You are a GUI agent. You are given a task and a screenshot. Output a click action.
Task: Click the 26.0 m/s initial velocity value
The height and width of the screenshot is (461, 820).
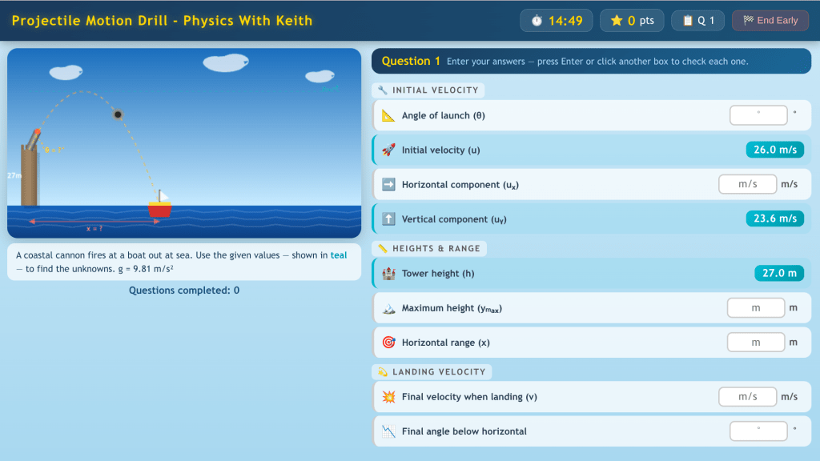click(774, 150)
